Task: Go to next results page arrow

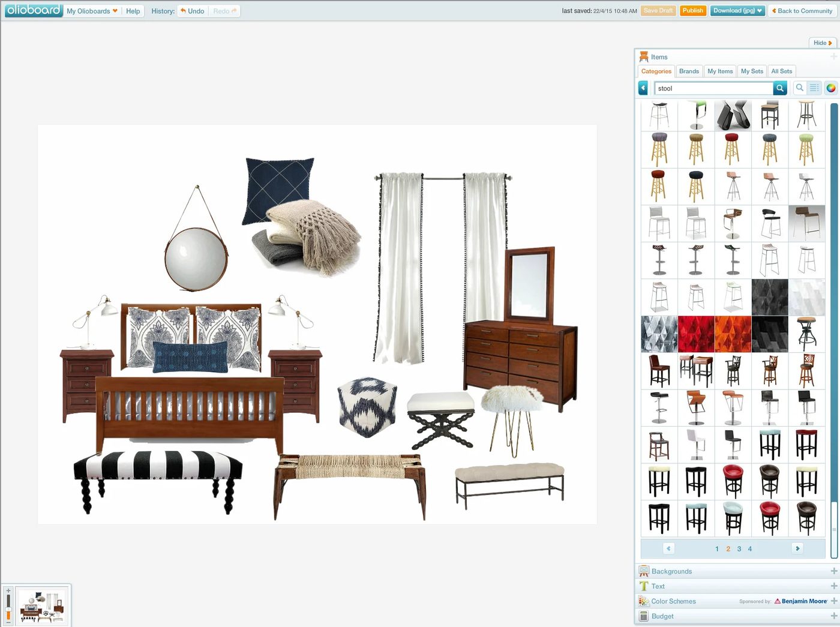Action: coord(797,548)
